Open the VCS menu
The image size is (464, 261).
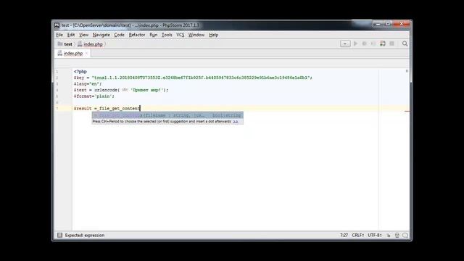click(x=181, y=35)
